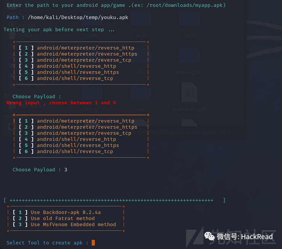The height and width of the screenshot is (249, 282).
Task: Click 'android/meterpreter/reverse_http' in list above the error message
Action: coord(86,48)
